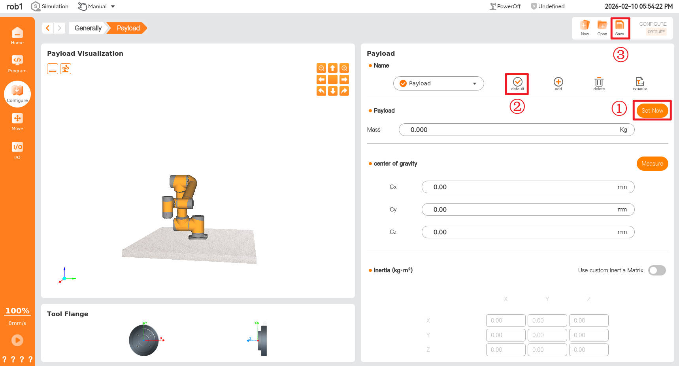Set payload as default
This screenshot has height=366, width=679.
click(x=517, y=83)
